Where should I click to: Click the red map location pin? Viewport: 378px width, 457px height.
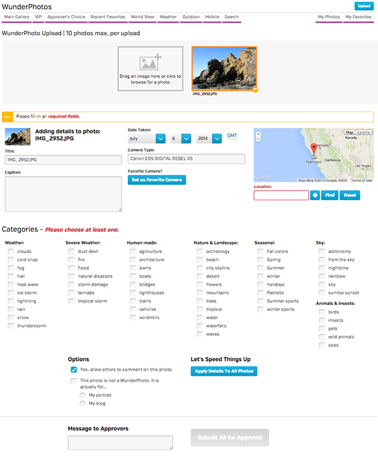[x=314, y=149]
